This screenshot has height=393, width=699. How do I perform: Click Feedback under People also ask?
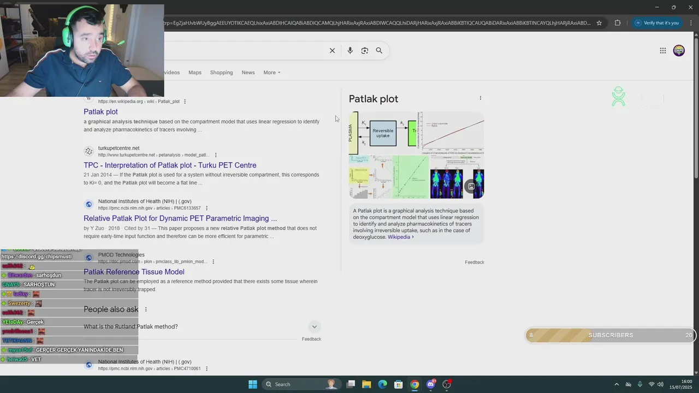coord(311,339)
